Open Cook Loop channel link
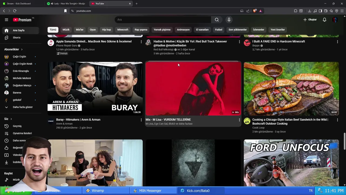 tap(258, 128)
